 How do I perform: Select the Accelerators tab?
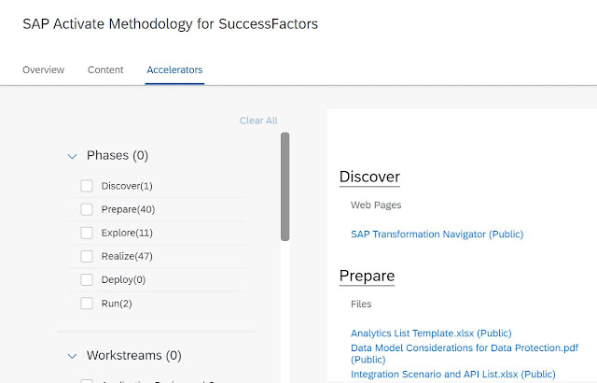174,70
